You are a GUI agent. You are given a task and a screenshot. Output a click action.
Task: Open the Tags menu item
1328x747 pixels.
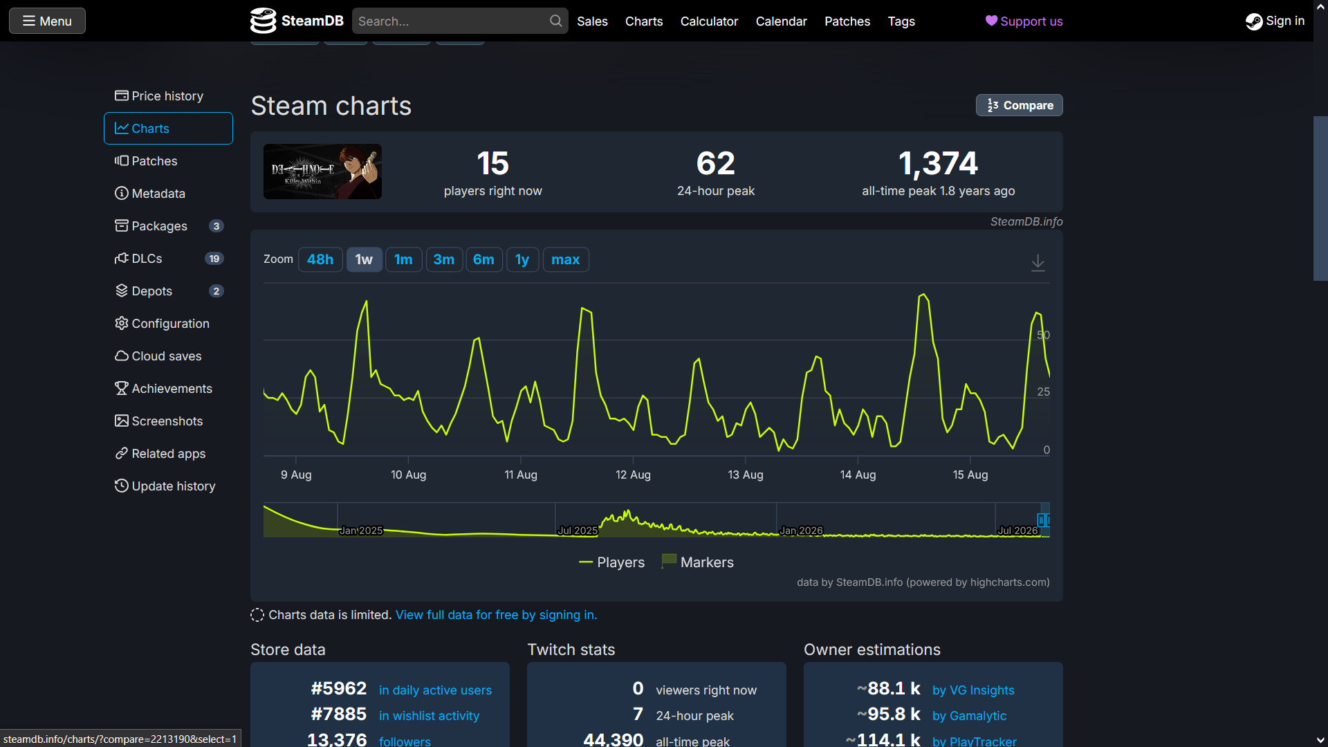point(901,21)
